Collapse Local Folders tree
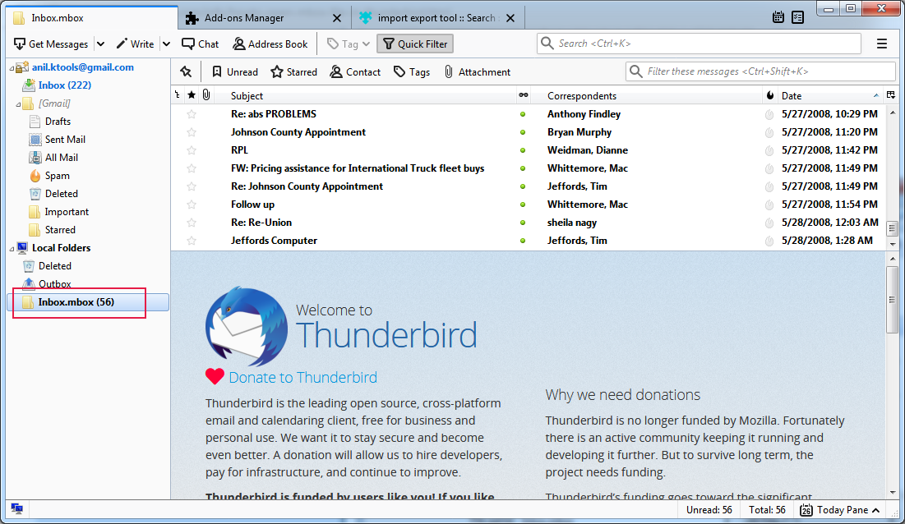 pyautogui.click(x=12, y=249)
